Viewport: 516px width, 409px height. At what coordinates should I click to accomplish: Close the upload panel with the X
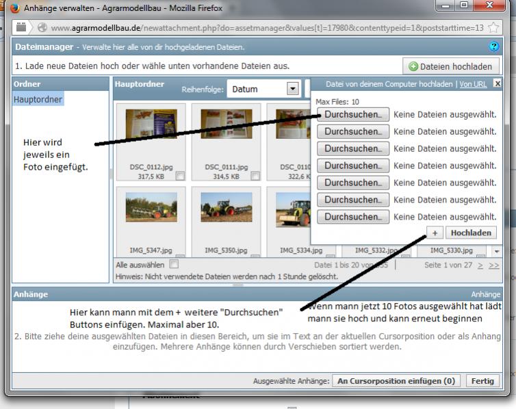(498, 83)
